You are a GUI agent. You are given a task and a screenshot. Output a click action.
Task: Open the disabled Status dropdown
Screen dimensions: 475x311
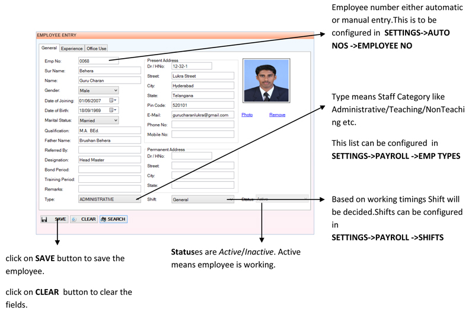click(282, 199)
